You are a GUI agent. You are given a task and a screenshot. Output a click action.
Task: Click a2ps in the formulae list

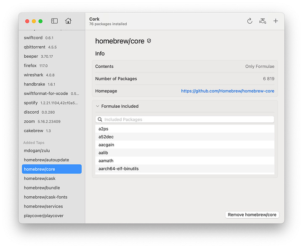(x=185, y=129)
